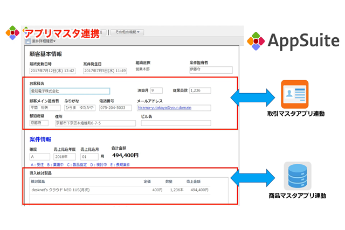The height and width of the screenshot is (230, 345).
Task: Click the 検討製品 column header
Action: coord(38,182)
